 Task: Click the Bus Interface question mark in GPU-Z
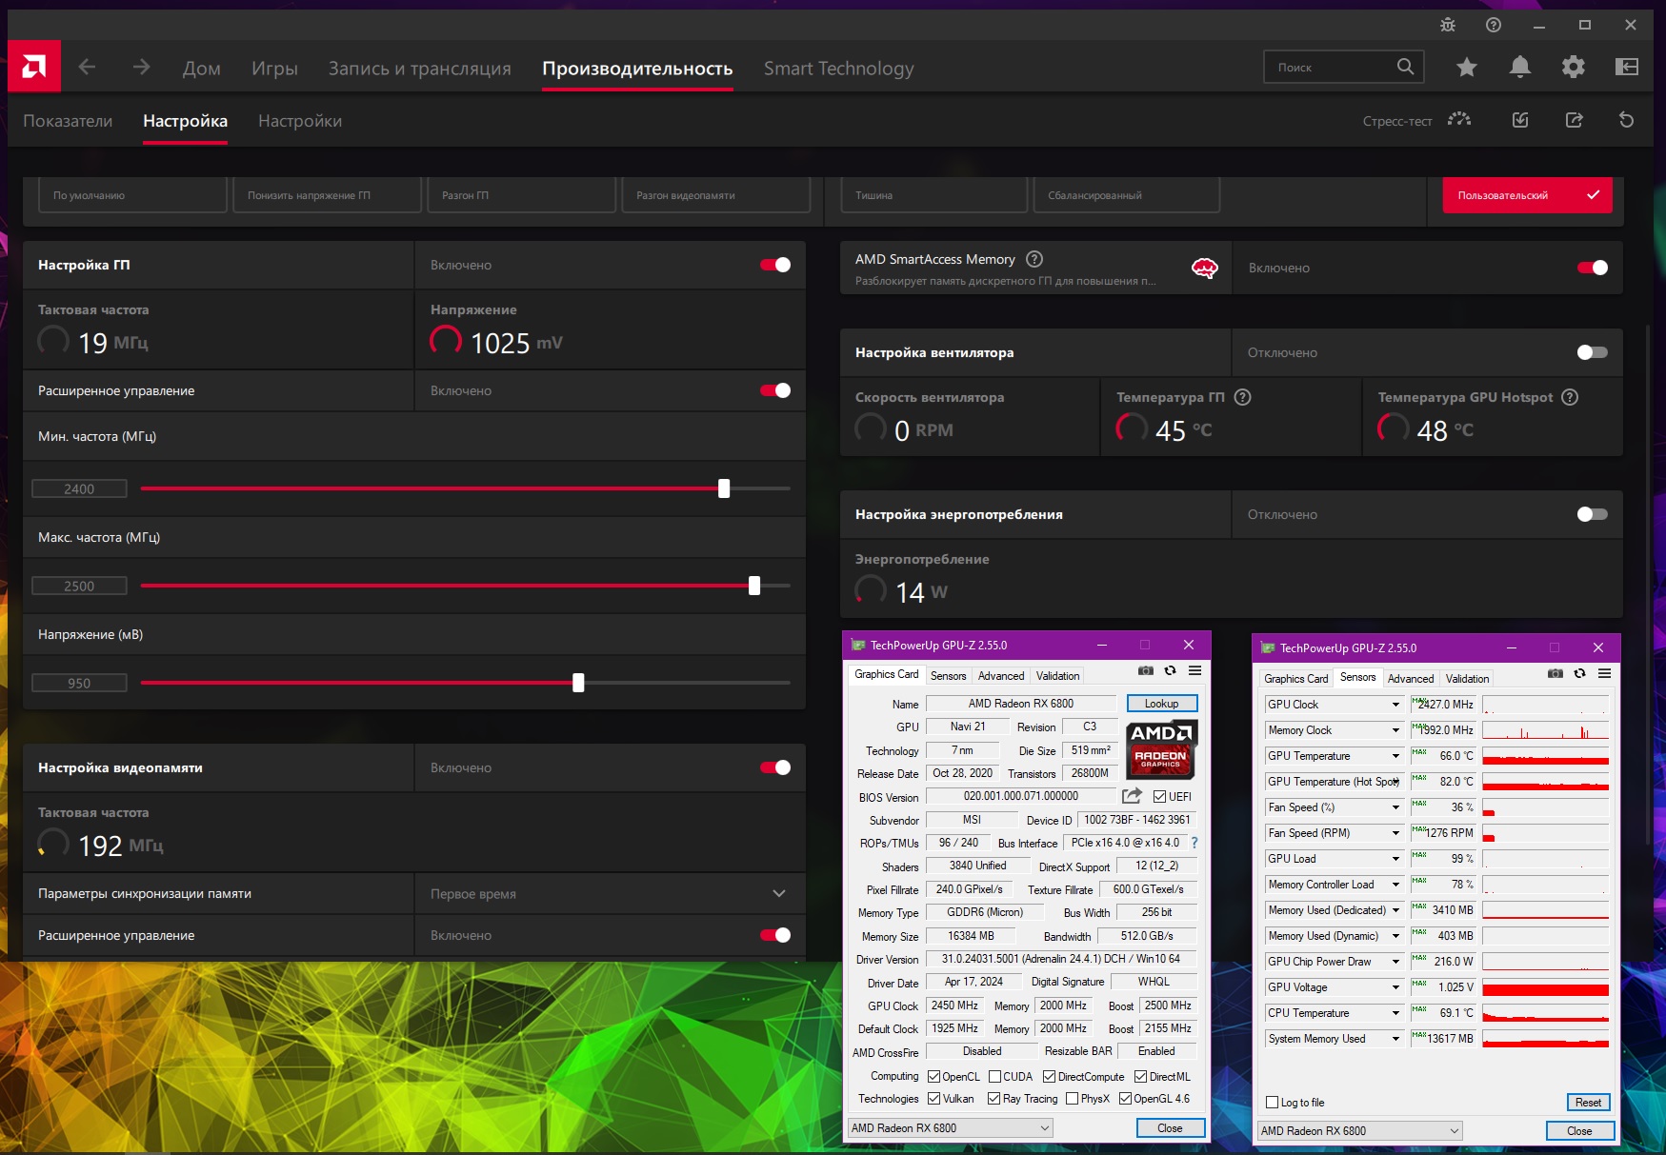[x=1194, y=843]
